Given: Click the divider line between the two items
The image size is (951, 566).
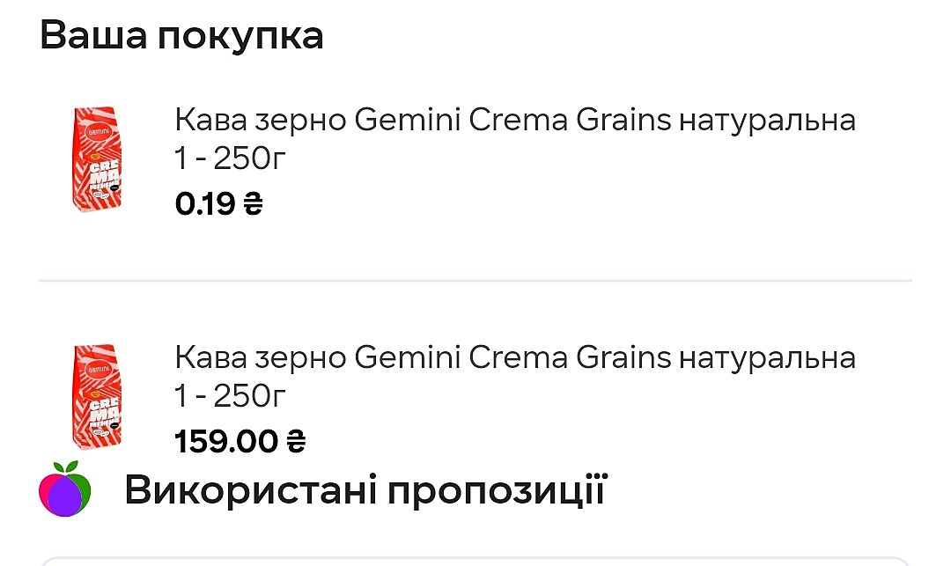Looking at the screenshot, I should [475, 281].
